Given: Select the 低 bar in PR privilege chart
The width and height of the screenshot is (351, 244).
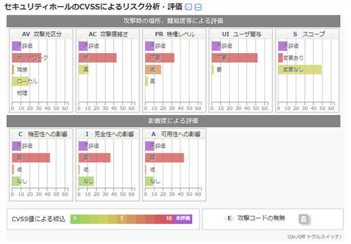Looking at the screenshot, I should pyautogui.click(x=153, y=70).
